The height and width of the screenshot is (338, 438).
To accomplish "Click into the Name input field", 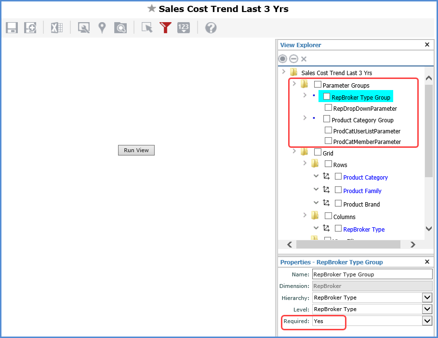I will (372, 274).
